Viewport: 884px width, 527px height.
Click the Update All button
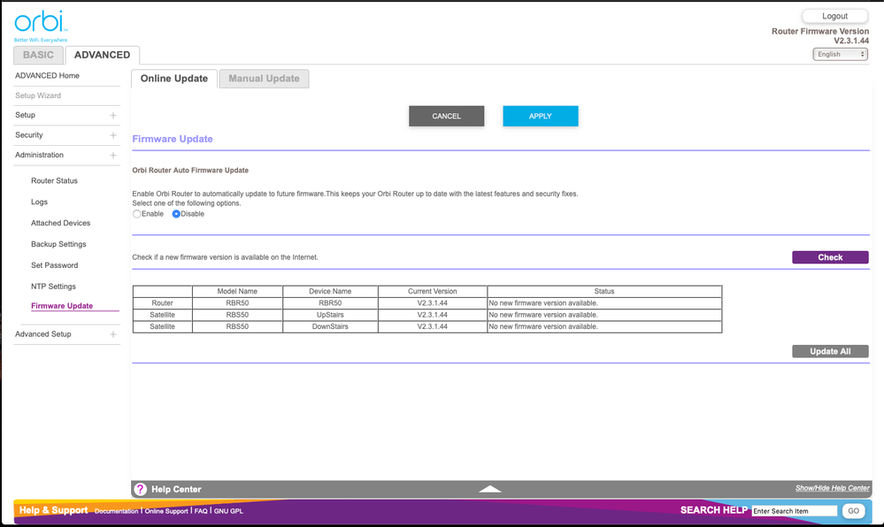click(830, 351)
